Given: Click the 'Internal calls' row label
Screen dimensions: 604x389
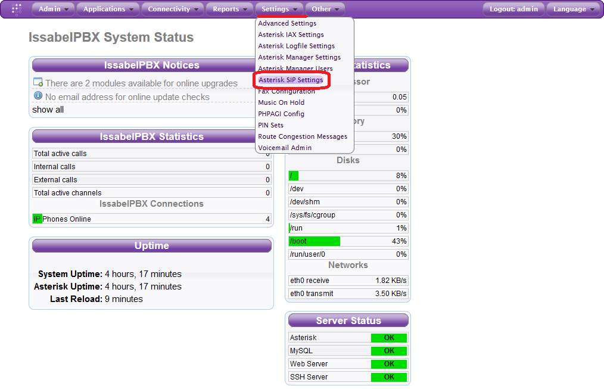Looking at the screenshot, I should pos(54,167).
